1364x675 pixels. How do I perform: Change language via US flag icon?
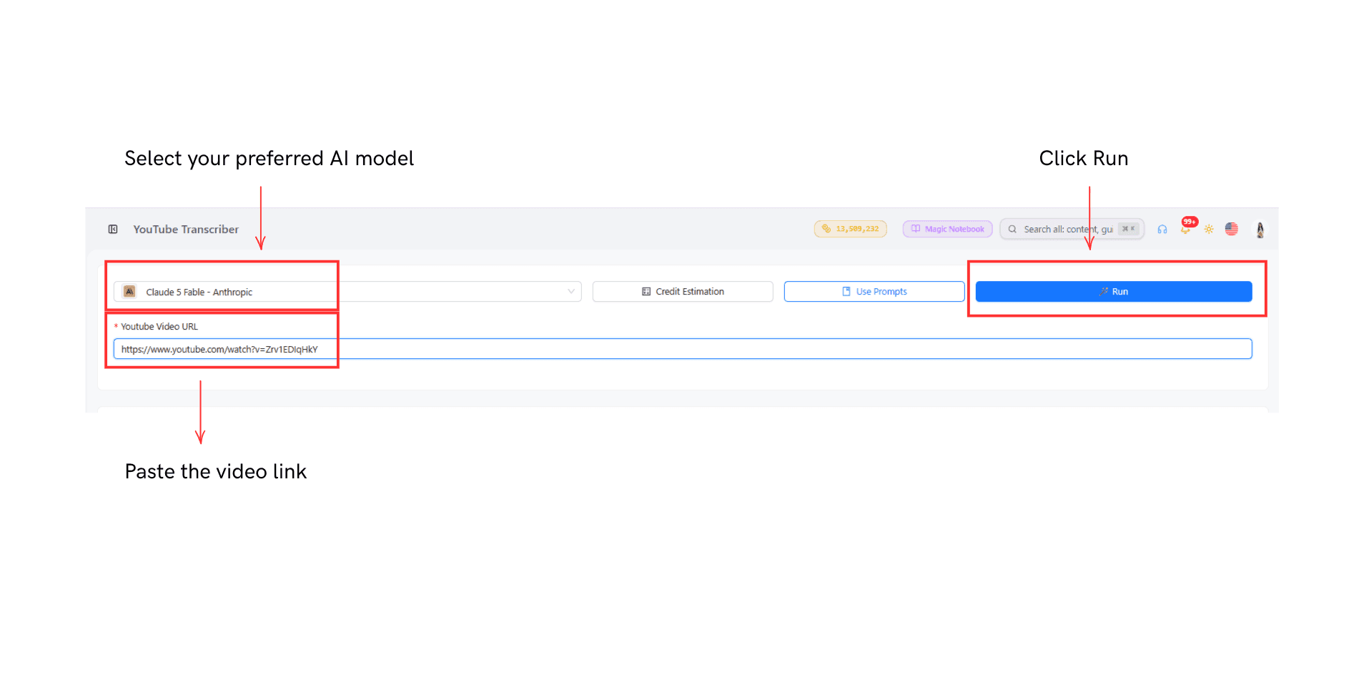(1232, 230)
